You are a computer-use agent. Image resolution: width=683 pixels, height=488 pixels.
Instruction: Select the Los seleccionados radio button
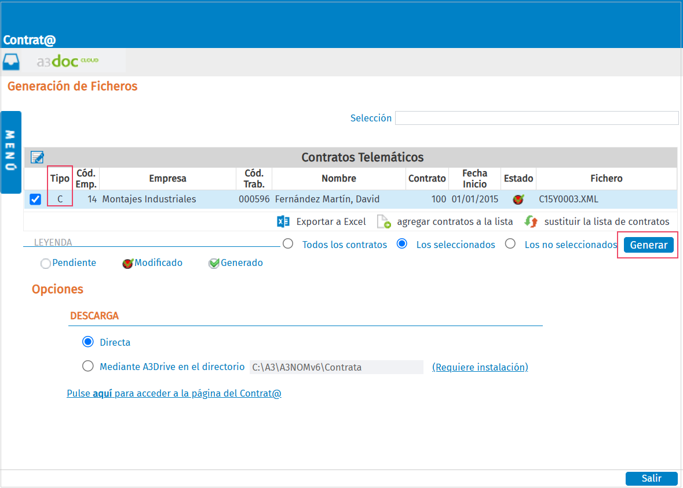[402, 243]
